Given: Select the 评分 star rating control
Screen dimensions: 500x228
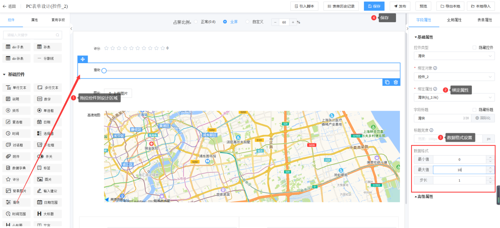Looking at the screenshot, I should [16, 180].
